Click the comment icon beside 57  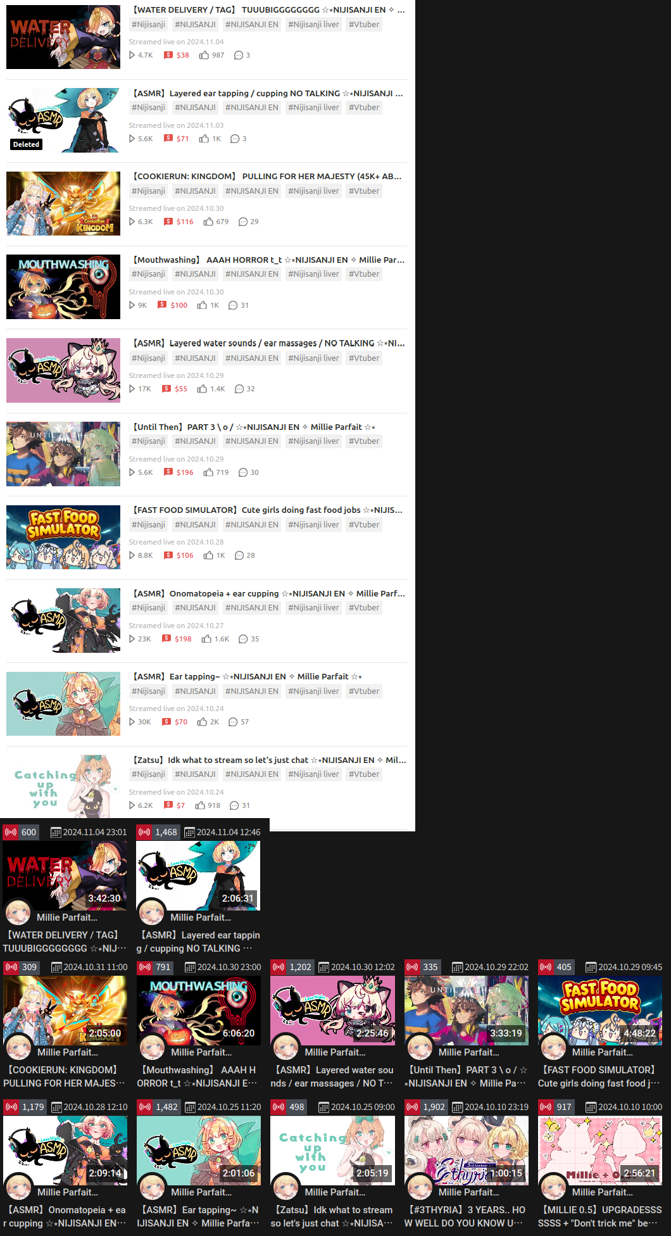(x=233, y=722)
